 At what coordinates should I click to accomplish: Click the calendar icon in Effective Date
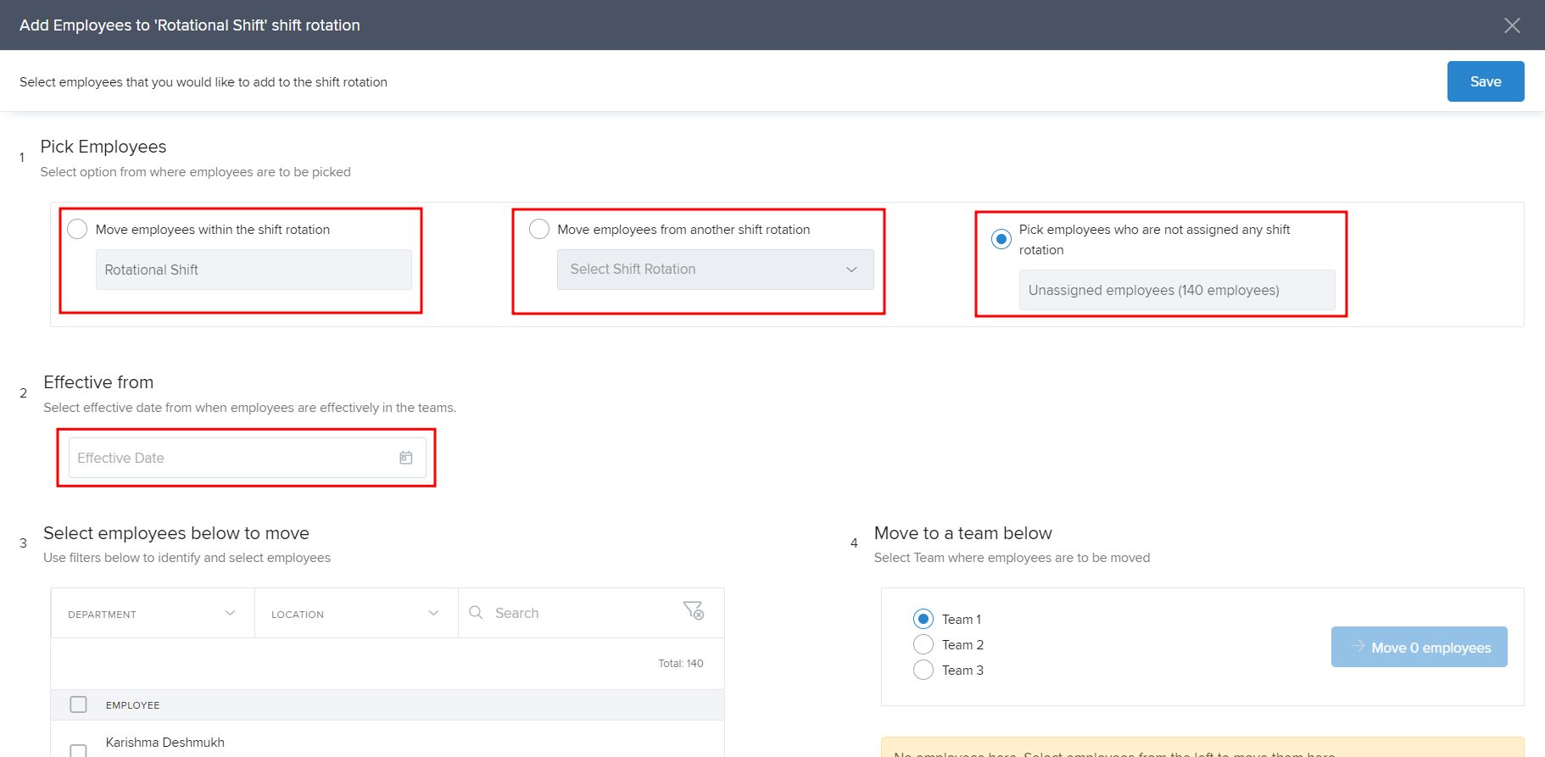(406, 458)
